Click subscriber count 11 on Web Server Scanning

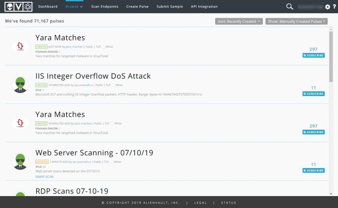314,164
